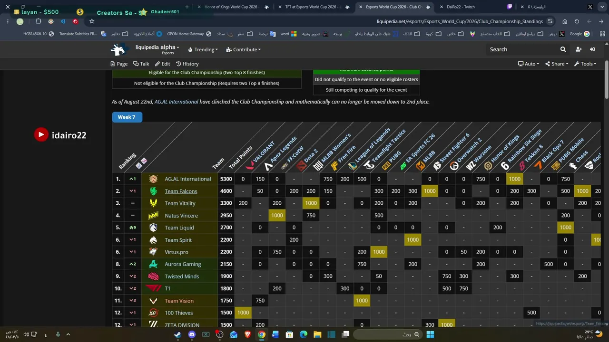This screenshot has height=342, width=609.
Task: Click the VALORANT game icon in header
Action: tap(250, 166)
